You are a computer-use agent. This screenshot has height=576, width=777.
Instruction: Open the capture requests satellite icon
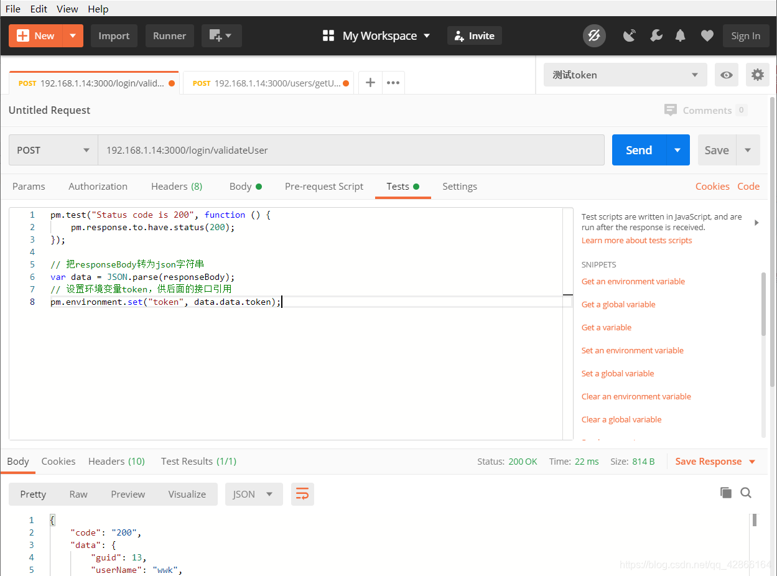pos(630,35)
